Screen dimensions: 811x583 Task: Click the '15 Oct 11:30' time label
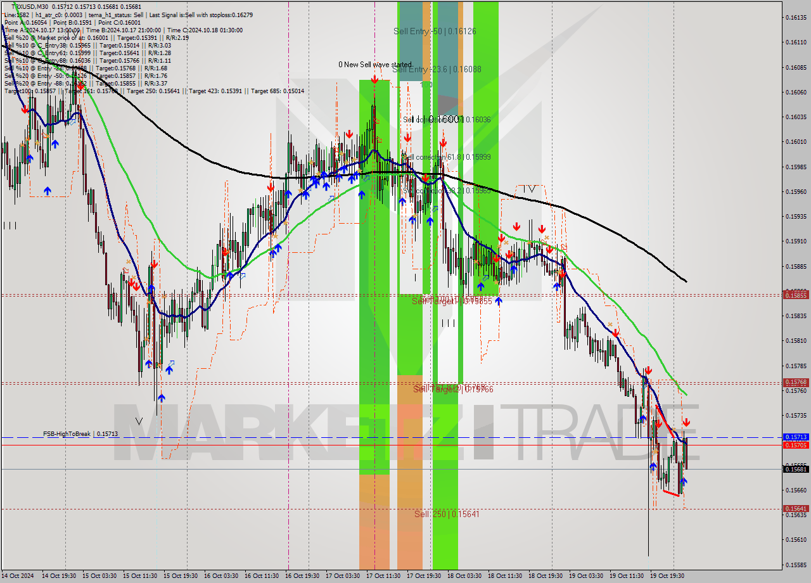(x=140, y=576)
